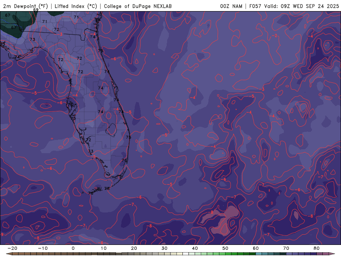This screenshot has height=256, width=341.
Task: Click the "F057" forecast hour text
Action: point(255,6)
